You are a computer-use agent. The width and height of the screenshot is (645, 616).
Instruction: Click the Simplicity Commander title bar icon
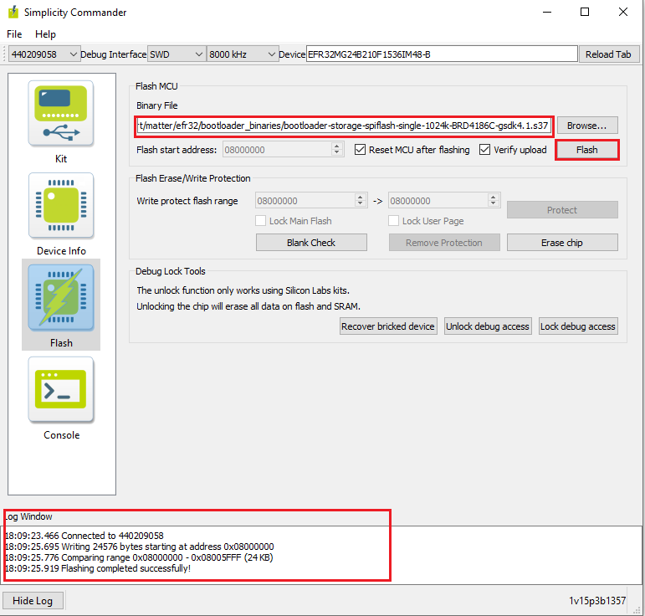point(13,13)
